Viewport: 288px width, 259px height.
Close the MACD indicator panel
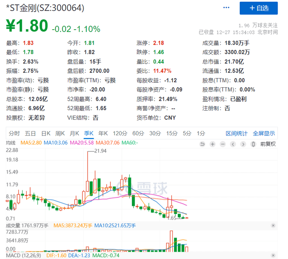273,255
